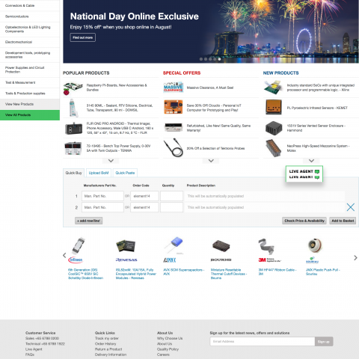Click the Renesas logo in carousel
The image size is (359, 359).
coord(126,260)
